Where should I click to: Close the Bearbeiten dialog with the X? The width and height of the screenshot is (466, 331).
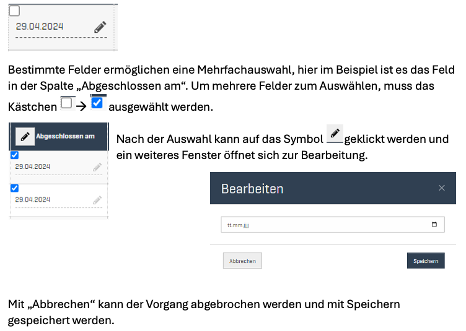[x=442, y=188]
